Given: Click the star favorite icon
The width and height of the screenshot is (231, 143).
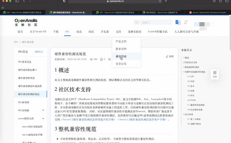Looking at the screenshot, I should (x=101, y=59).
